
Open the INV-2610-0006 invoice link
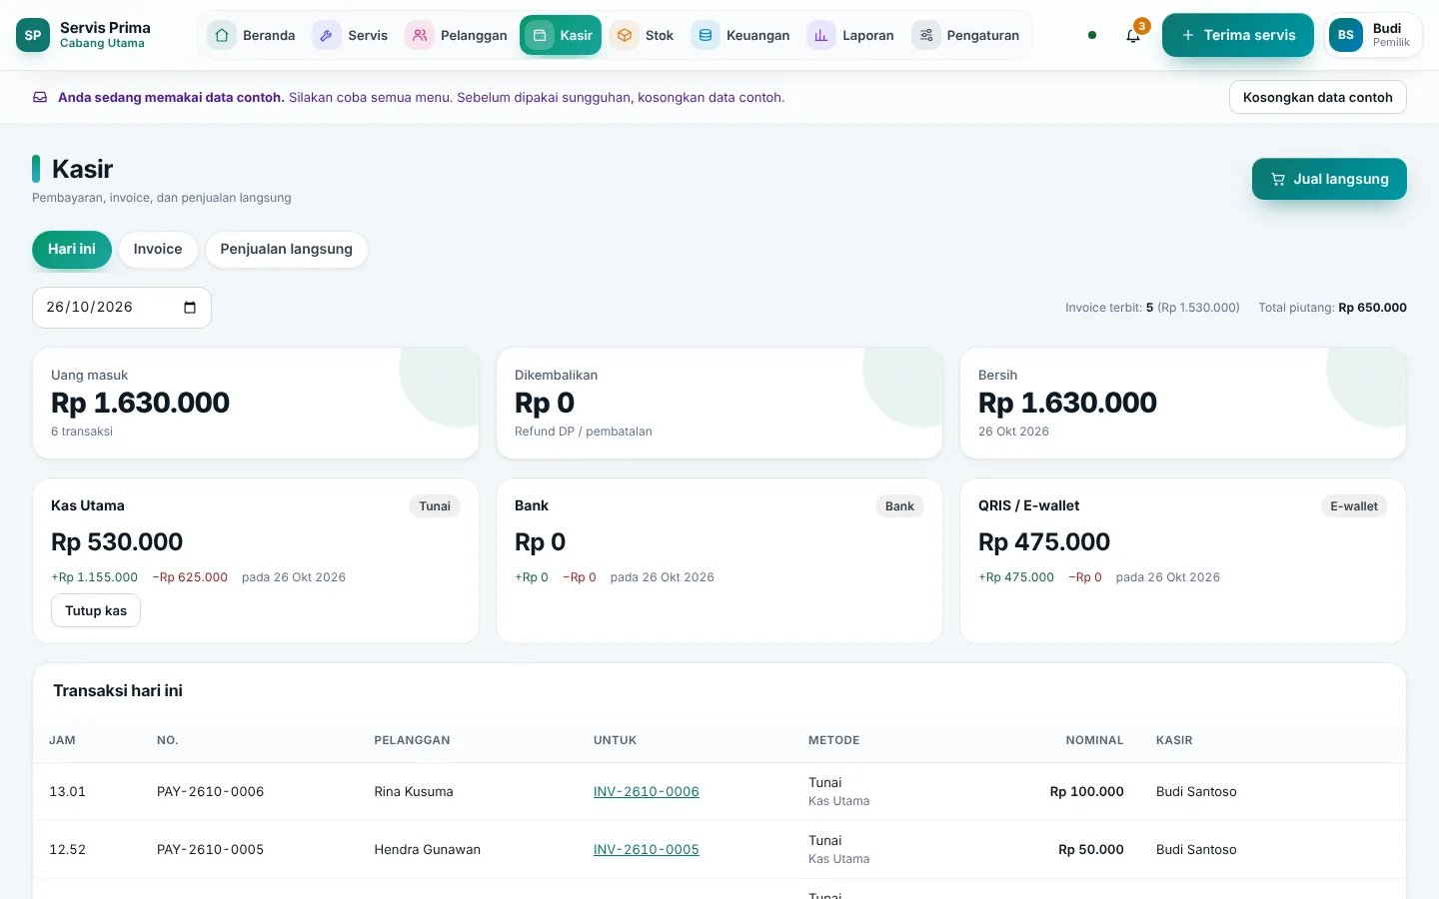(647, 792)
